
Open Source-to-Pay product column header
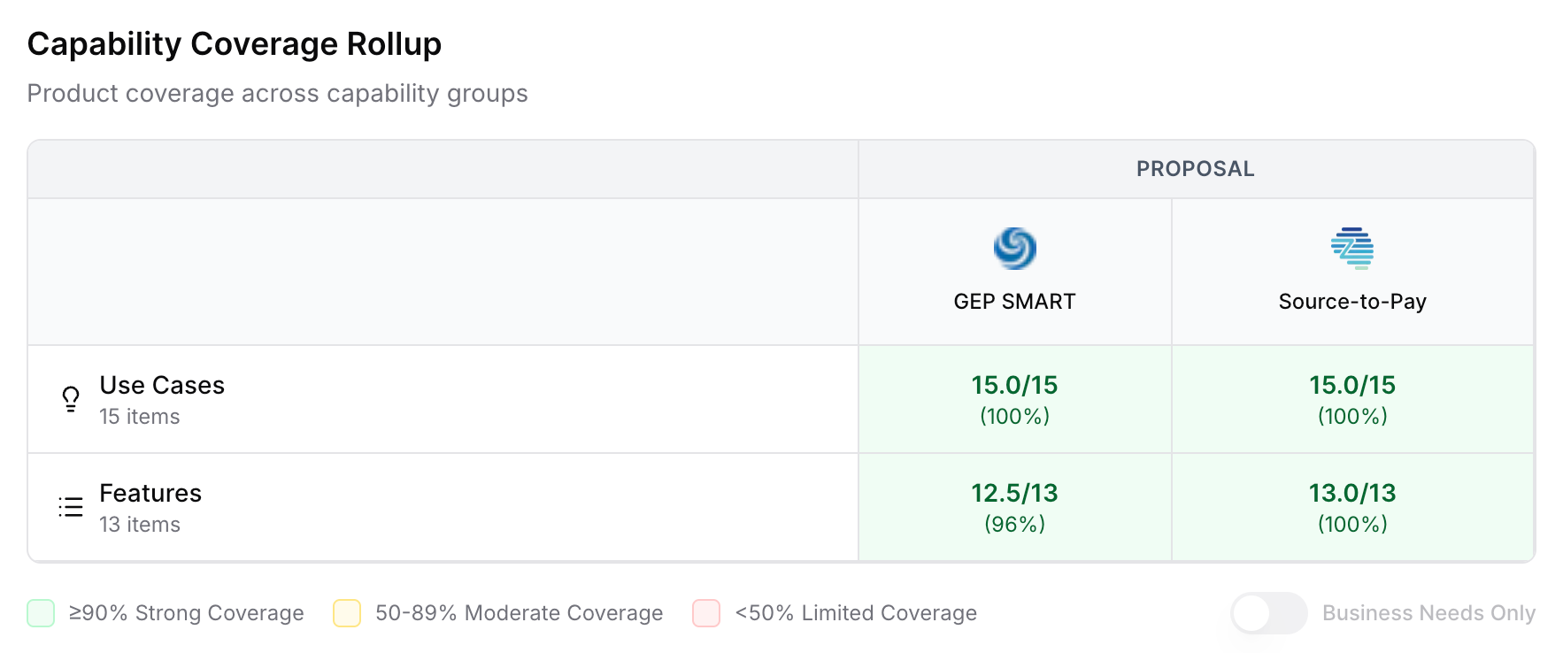pyautogui.click(x=1351, y=302)
